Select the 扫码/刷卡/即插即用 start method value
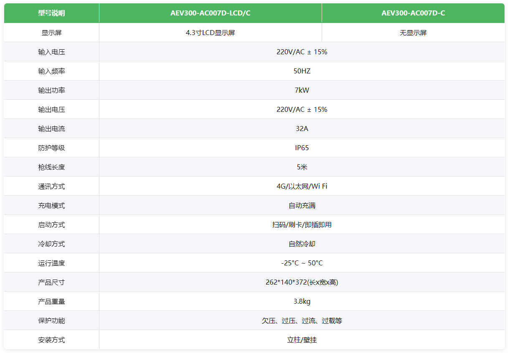 [x=302, y=225]
